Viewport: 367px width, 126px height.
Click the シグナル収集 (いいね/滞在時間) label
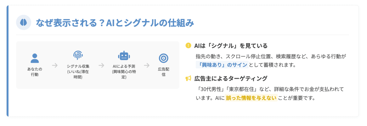point(78,72)
